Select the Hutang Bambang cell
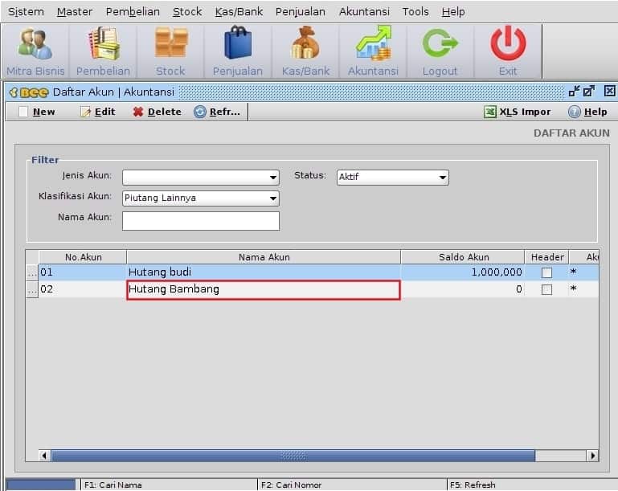 (x=264, y=289)
